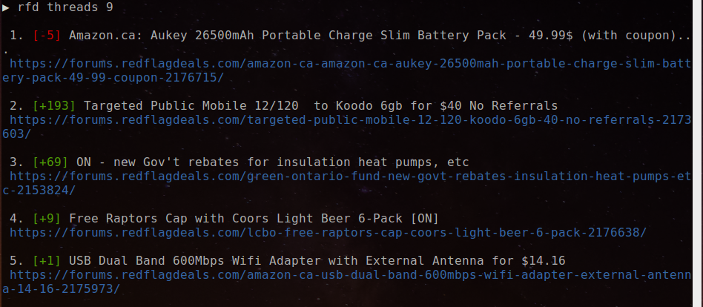Click the green [+1] score
703x307 pixels.
click(x=47, y=260)
